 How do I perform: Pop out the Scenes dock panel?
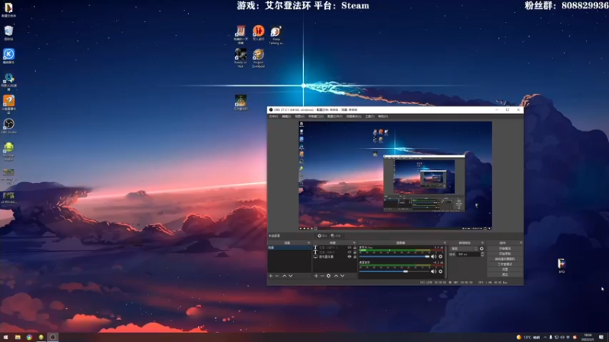309,242
